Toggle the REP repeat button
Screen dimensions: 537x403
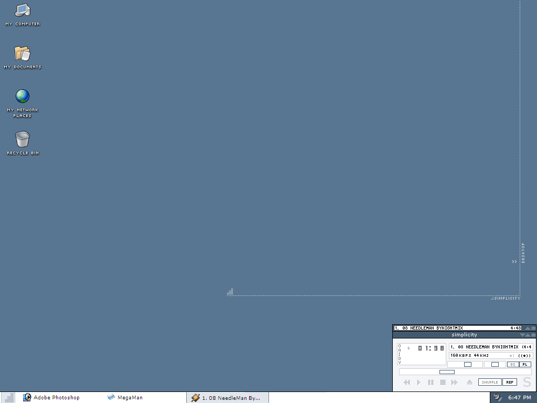[510, 382]
